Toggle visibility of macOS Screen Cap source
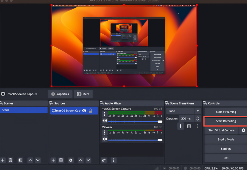Image resolution: width=247 pixels, height=170 pixels. tap(84, 110)
